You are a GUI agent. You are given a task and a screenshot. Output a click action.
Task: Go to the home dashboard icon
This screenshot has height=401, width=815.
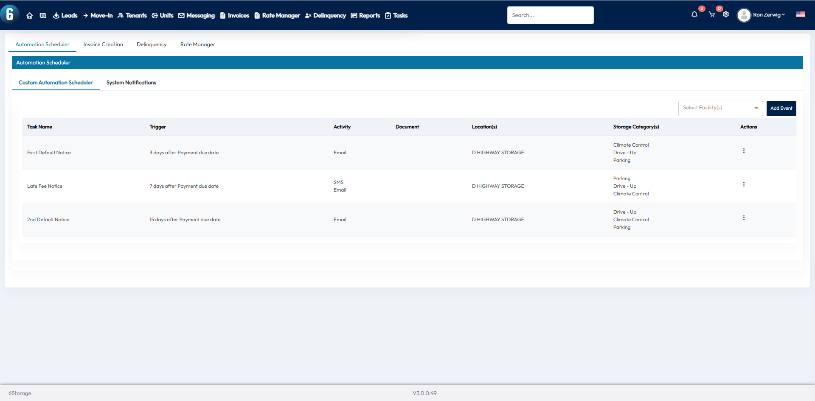click(x=29, y=16)
